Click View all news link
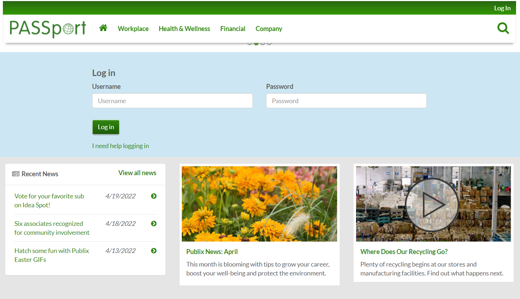This screenshot has width=520, height=299. 137,173
